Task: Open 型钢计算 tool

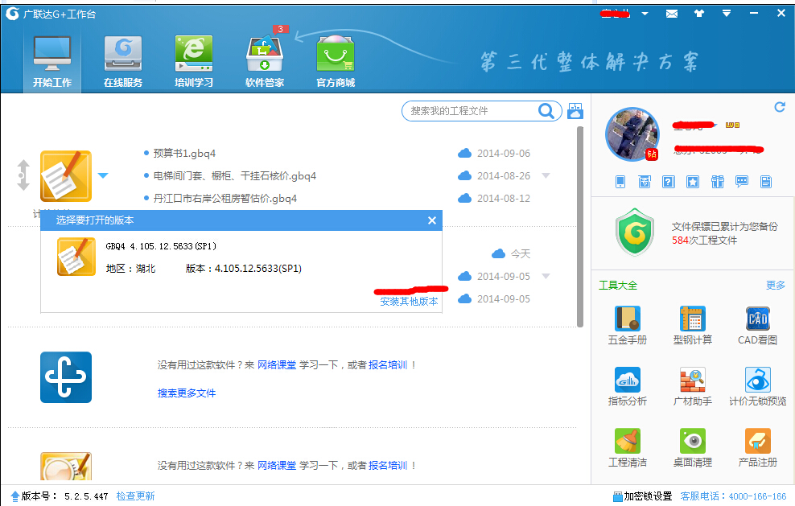Action: click(x=693, y=326)
